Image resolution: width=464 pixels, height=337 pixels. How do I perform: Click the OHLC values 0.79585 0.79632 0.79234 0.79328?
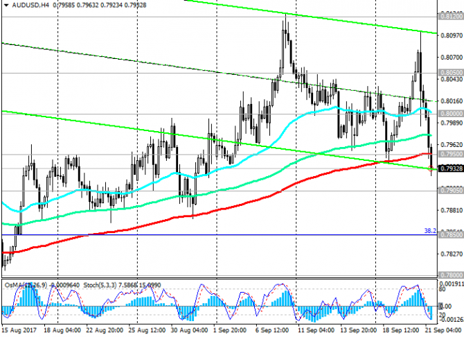pyautogui.click(x=100, y=5)
